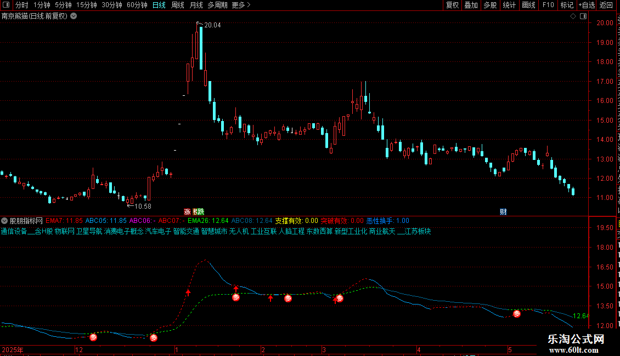The width and height of the screenshot is (620, 356).
Task: Open dropdown beside 南京熊猫 chart title
Action: tap(74, 16)
